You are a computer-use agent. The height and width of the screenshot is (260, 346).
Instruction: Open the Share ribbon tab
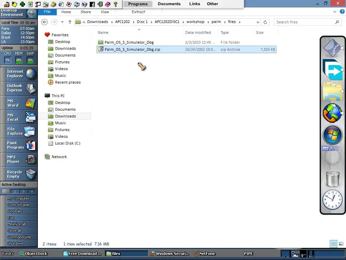pyautogui.click(x=85, y=12)
